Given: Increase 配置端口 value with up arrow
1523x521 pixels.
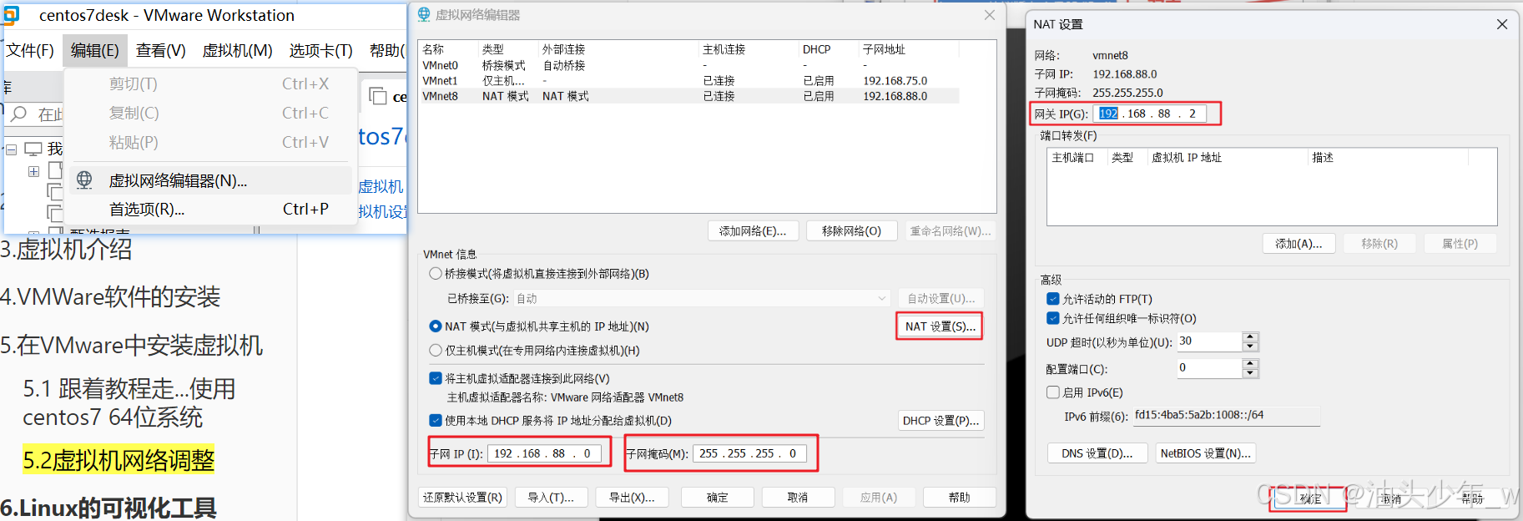Looking at the screenshot, I should 1249,363.
